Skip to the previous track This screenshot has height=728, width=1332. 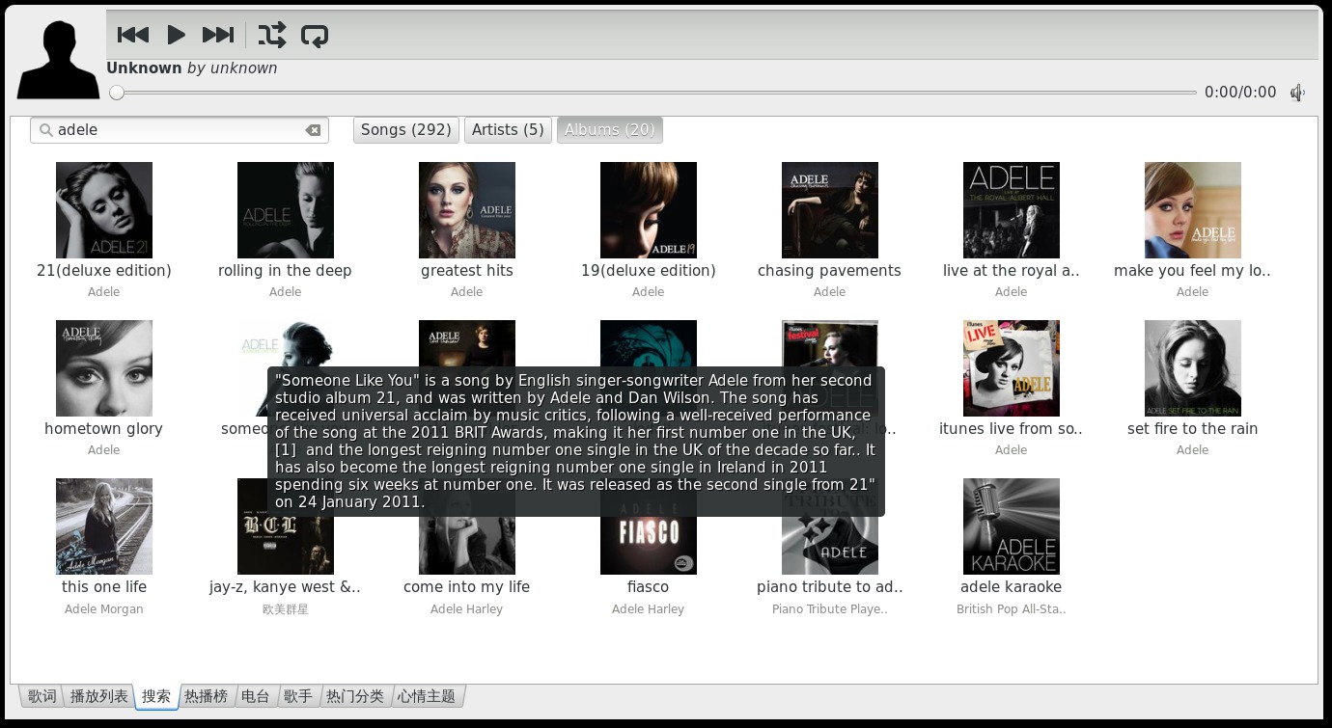(133, 35)
